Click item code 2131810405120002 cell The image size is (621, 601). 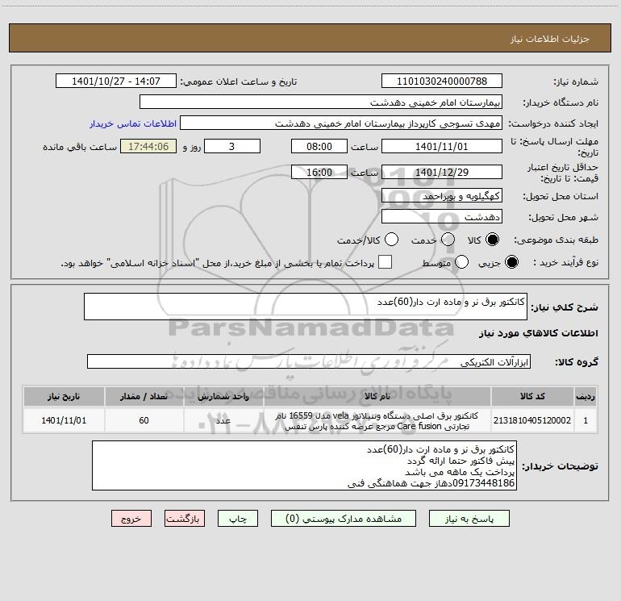(532, 420)
